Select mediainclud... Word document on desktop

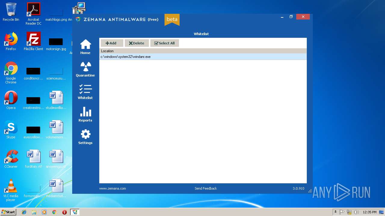point(56,188)
